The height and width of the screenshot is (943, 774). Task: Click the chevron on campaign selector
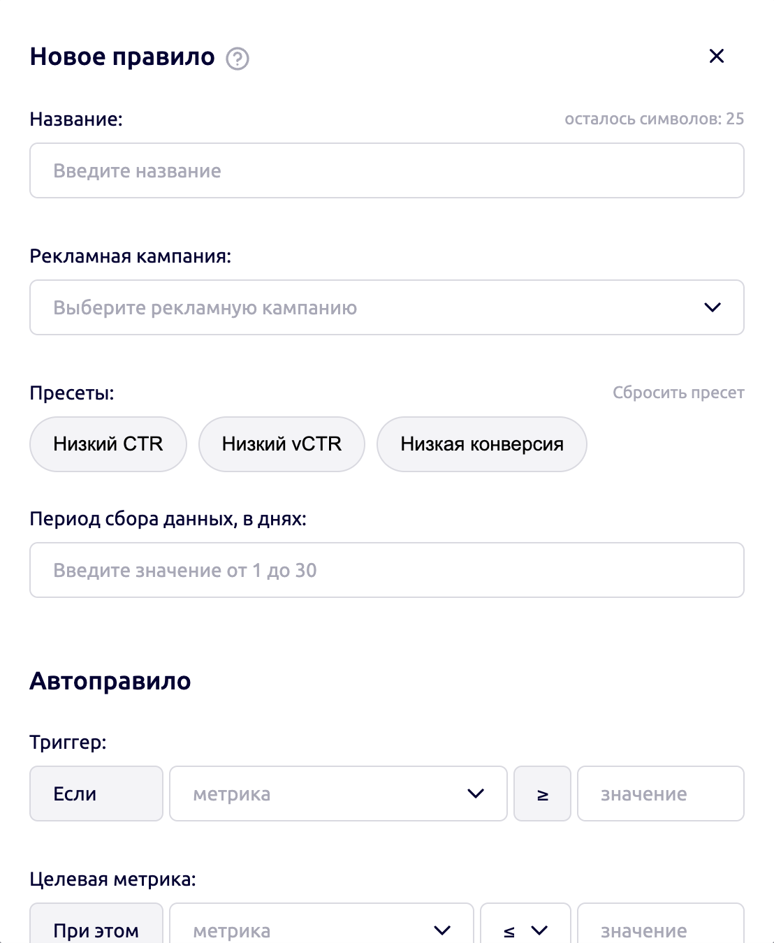coord(712,307)
